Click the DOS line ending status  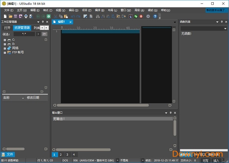65,160
